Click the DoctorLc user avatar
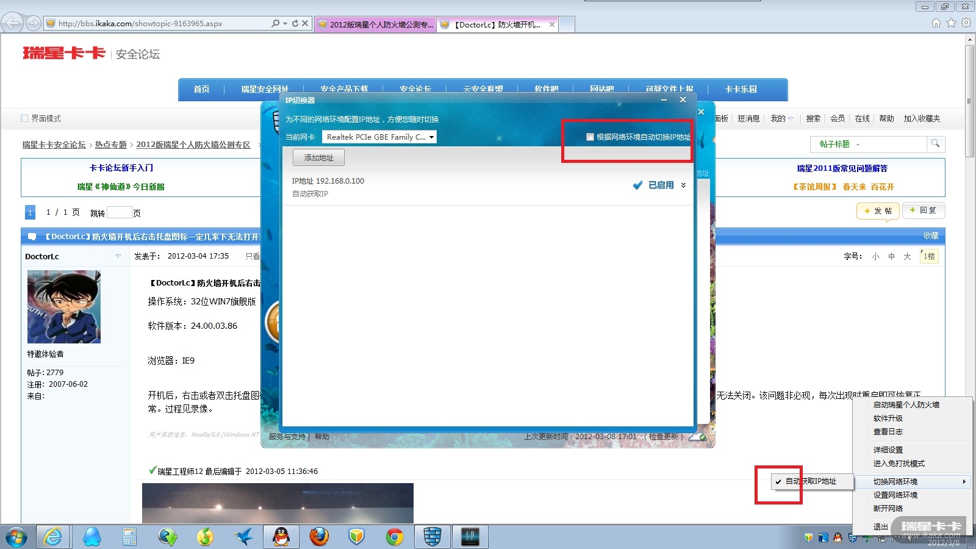Image resolution: width=976 pixels, height=549 pixels. (64, 307)
